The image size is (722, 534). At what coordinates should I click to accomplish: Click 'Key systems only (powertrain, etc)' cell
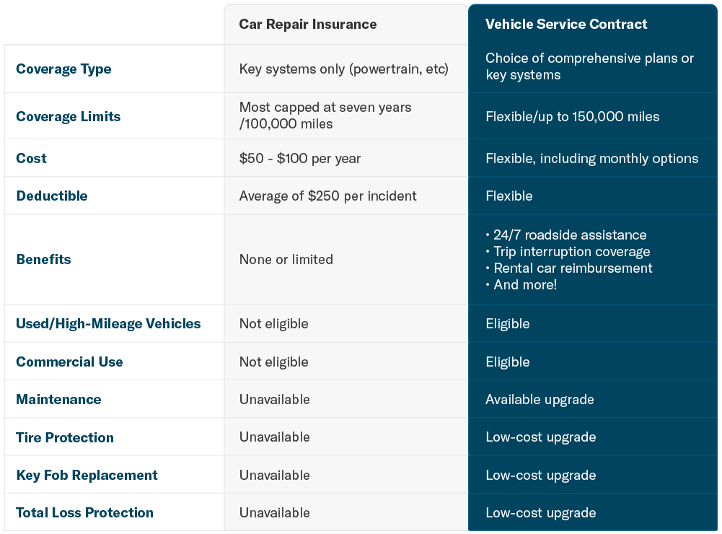pyautogui.click(x=344, y=69)
